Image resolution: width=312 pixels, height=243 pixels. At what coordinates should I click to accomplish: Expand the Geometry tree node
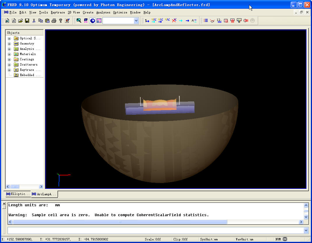coord(9,44)
